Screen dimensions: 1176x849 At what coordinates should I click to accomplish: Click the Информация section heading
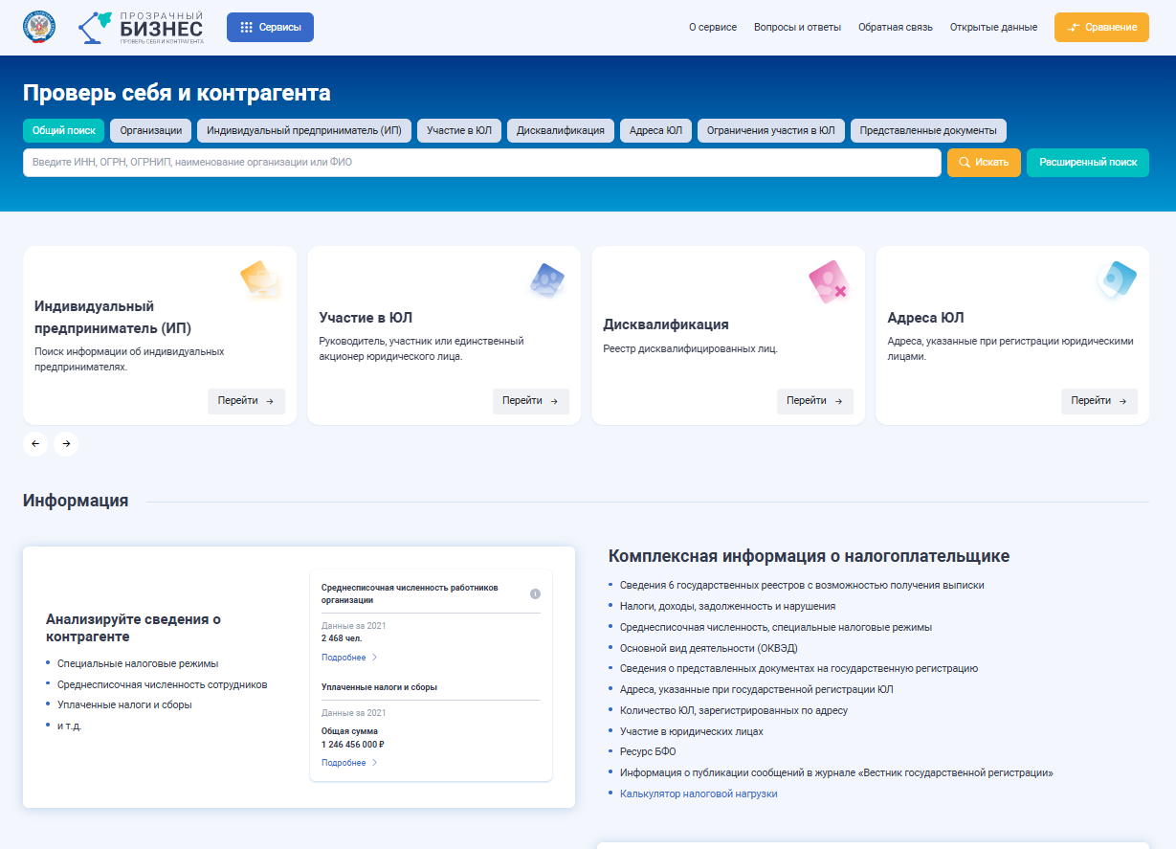tap(76, 501)
